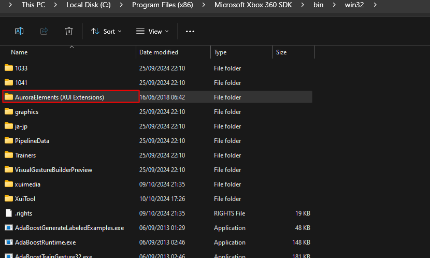Click the Trainers folder name

pyautogui.click(x=25, y=155)
